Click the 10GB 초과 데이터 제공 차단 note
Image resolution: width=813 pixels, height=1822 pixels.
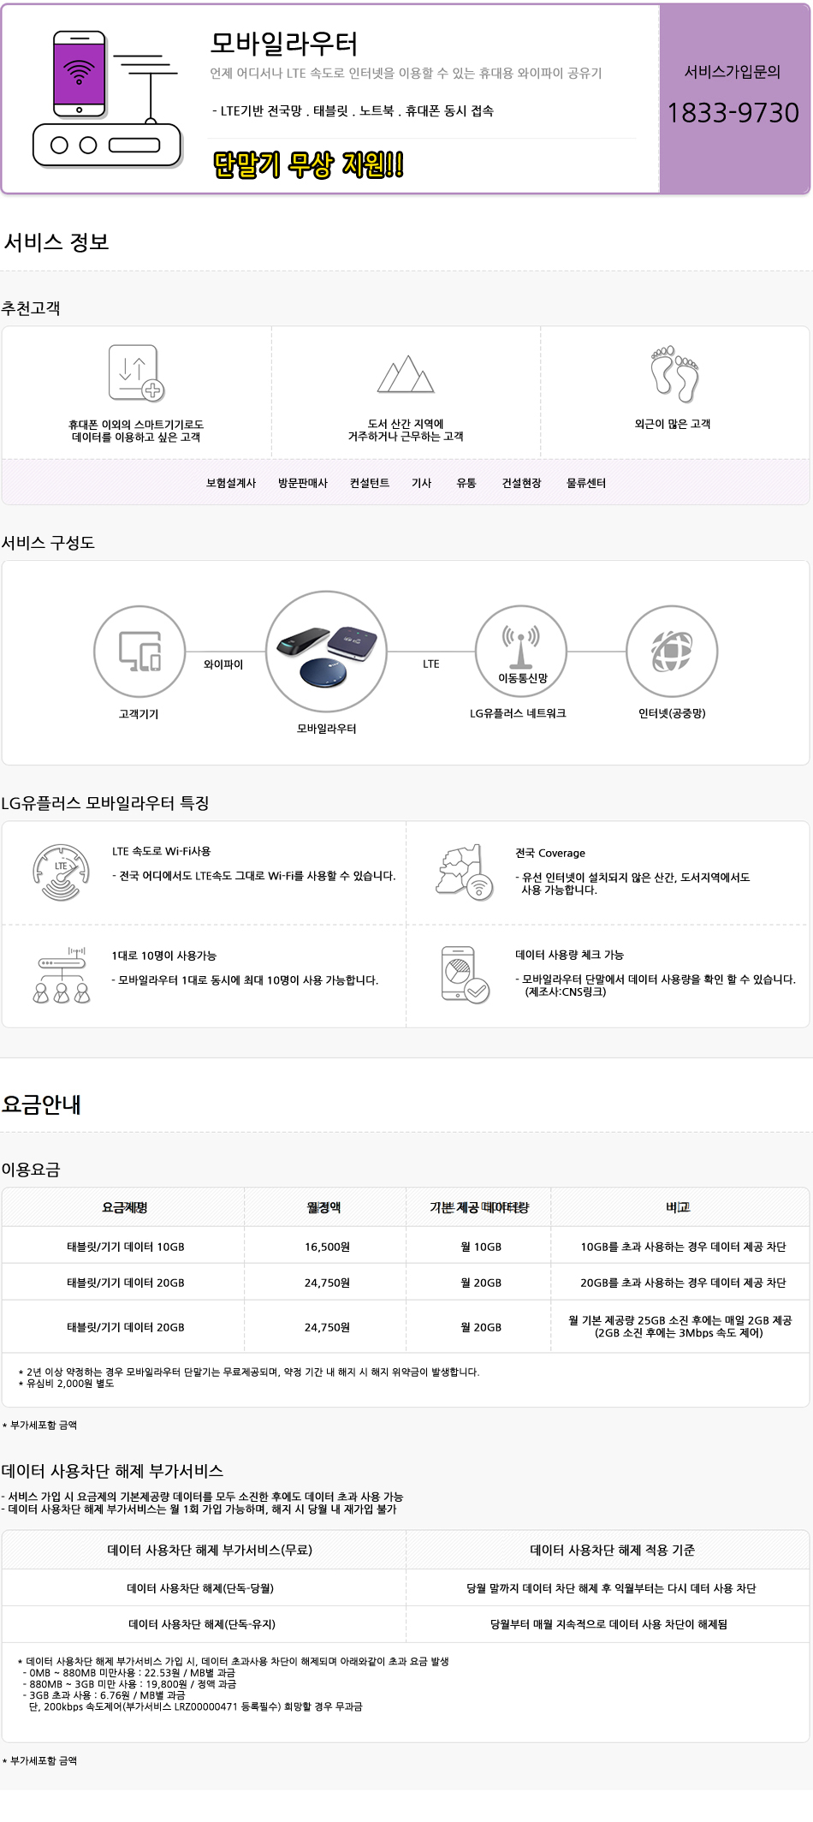coord(683,1247)
